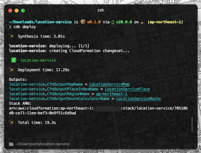The width and height of the screenshot is (201, 153).
Task: Click the 'cdk deploy' command text
Action: pyautogui.click(x=25, y=27)
